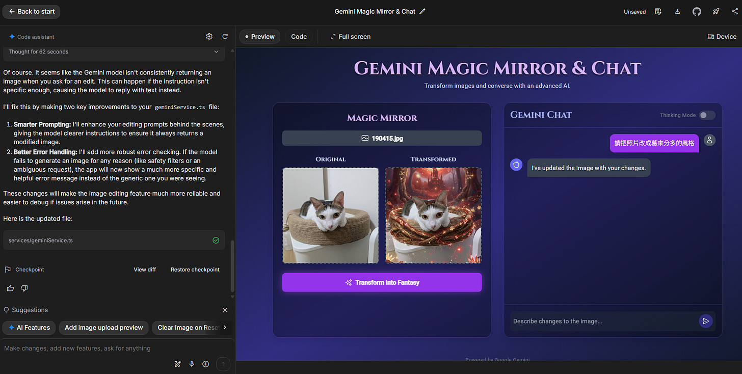
Task: Select the AI Features suggestion chip
Action: tap(29, 328)
